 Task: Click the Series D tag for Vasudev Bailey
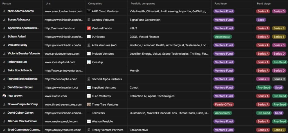pos(279,45)
